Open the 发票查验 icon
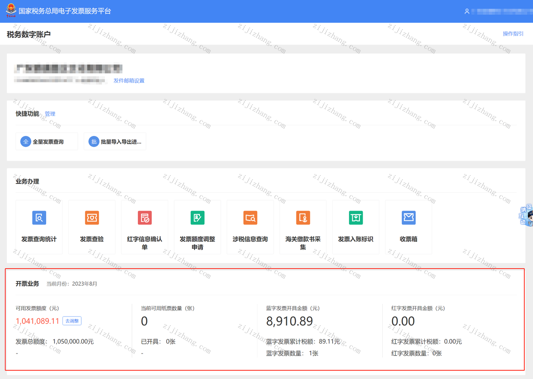 coord(92,218)
